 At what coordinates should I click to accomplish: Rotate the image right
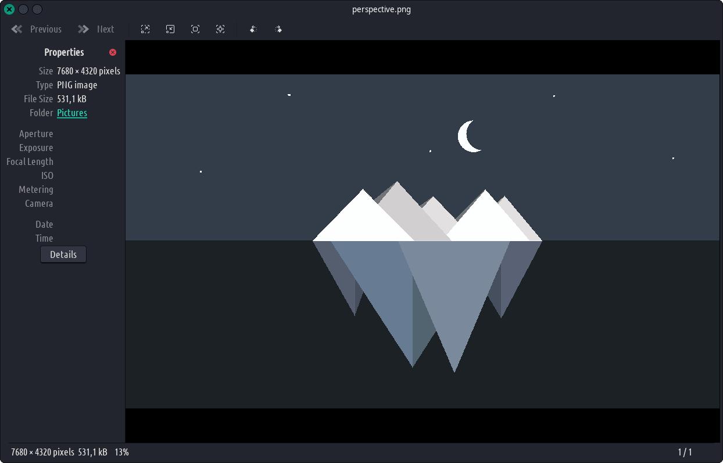point(278,29)
